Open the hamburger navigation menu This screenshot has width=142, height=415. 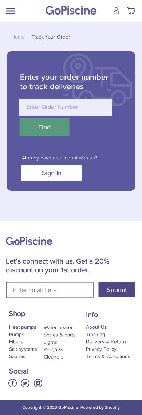coord(11,11)
